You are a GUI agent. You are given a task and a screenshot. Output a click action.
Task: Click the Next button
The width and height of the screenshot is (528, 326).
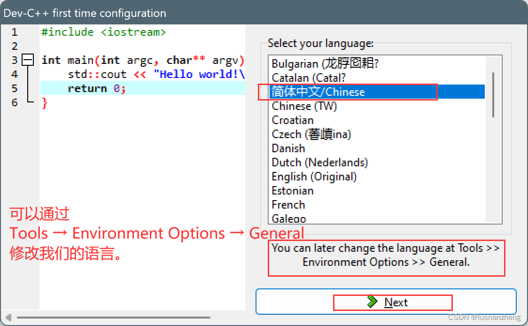pos(386,302)
